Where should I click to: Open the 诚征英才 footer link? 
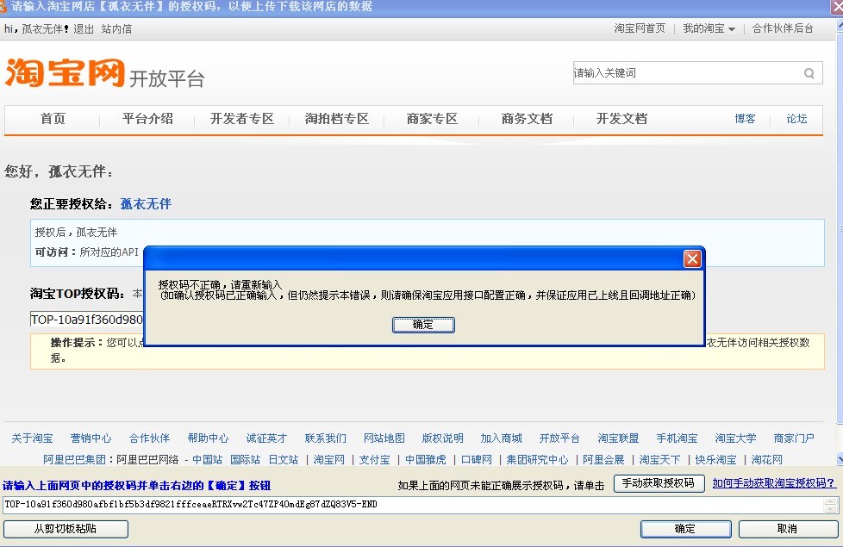click(266, 438)
